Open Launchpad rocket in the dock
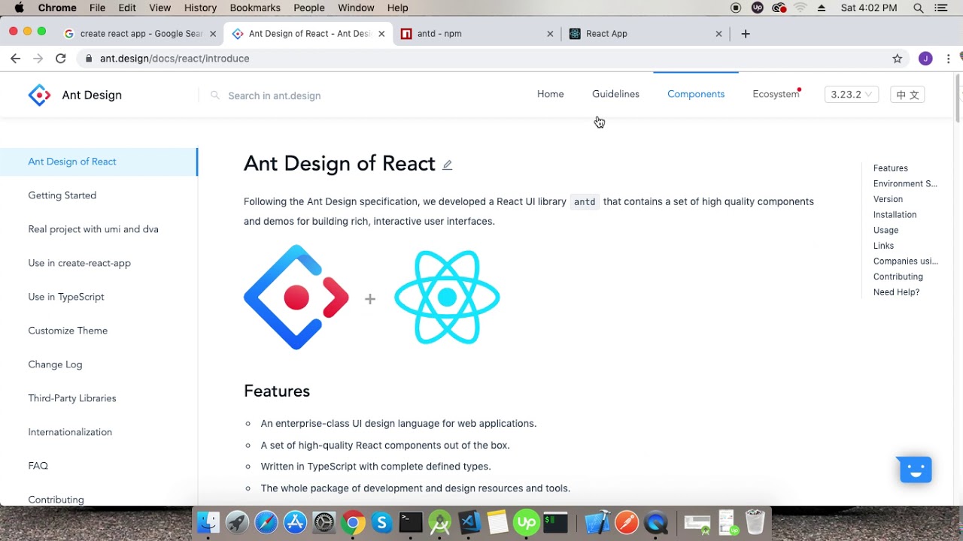The image size is (963, 541). (237, 522)
